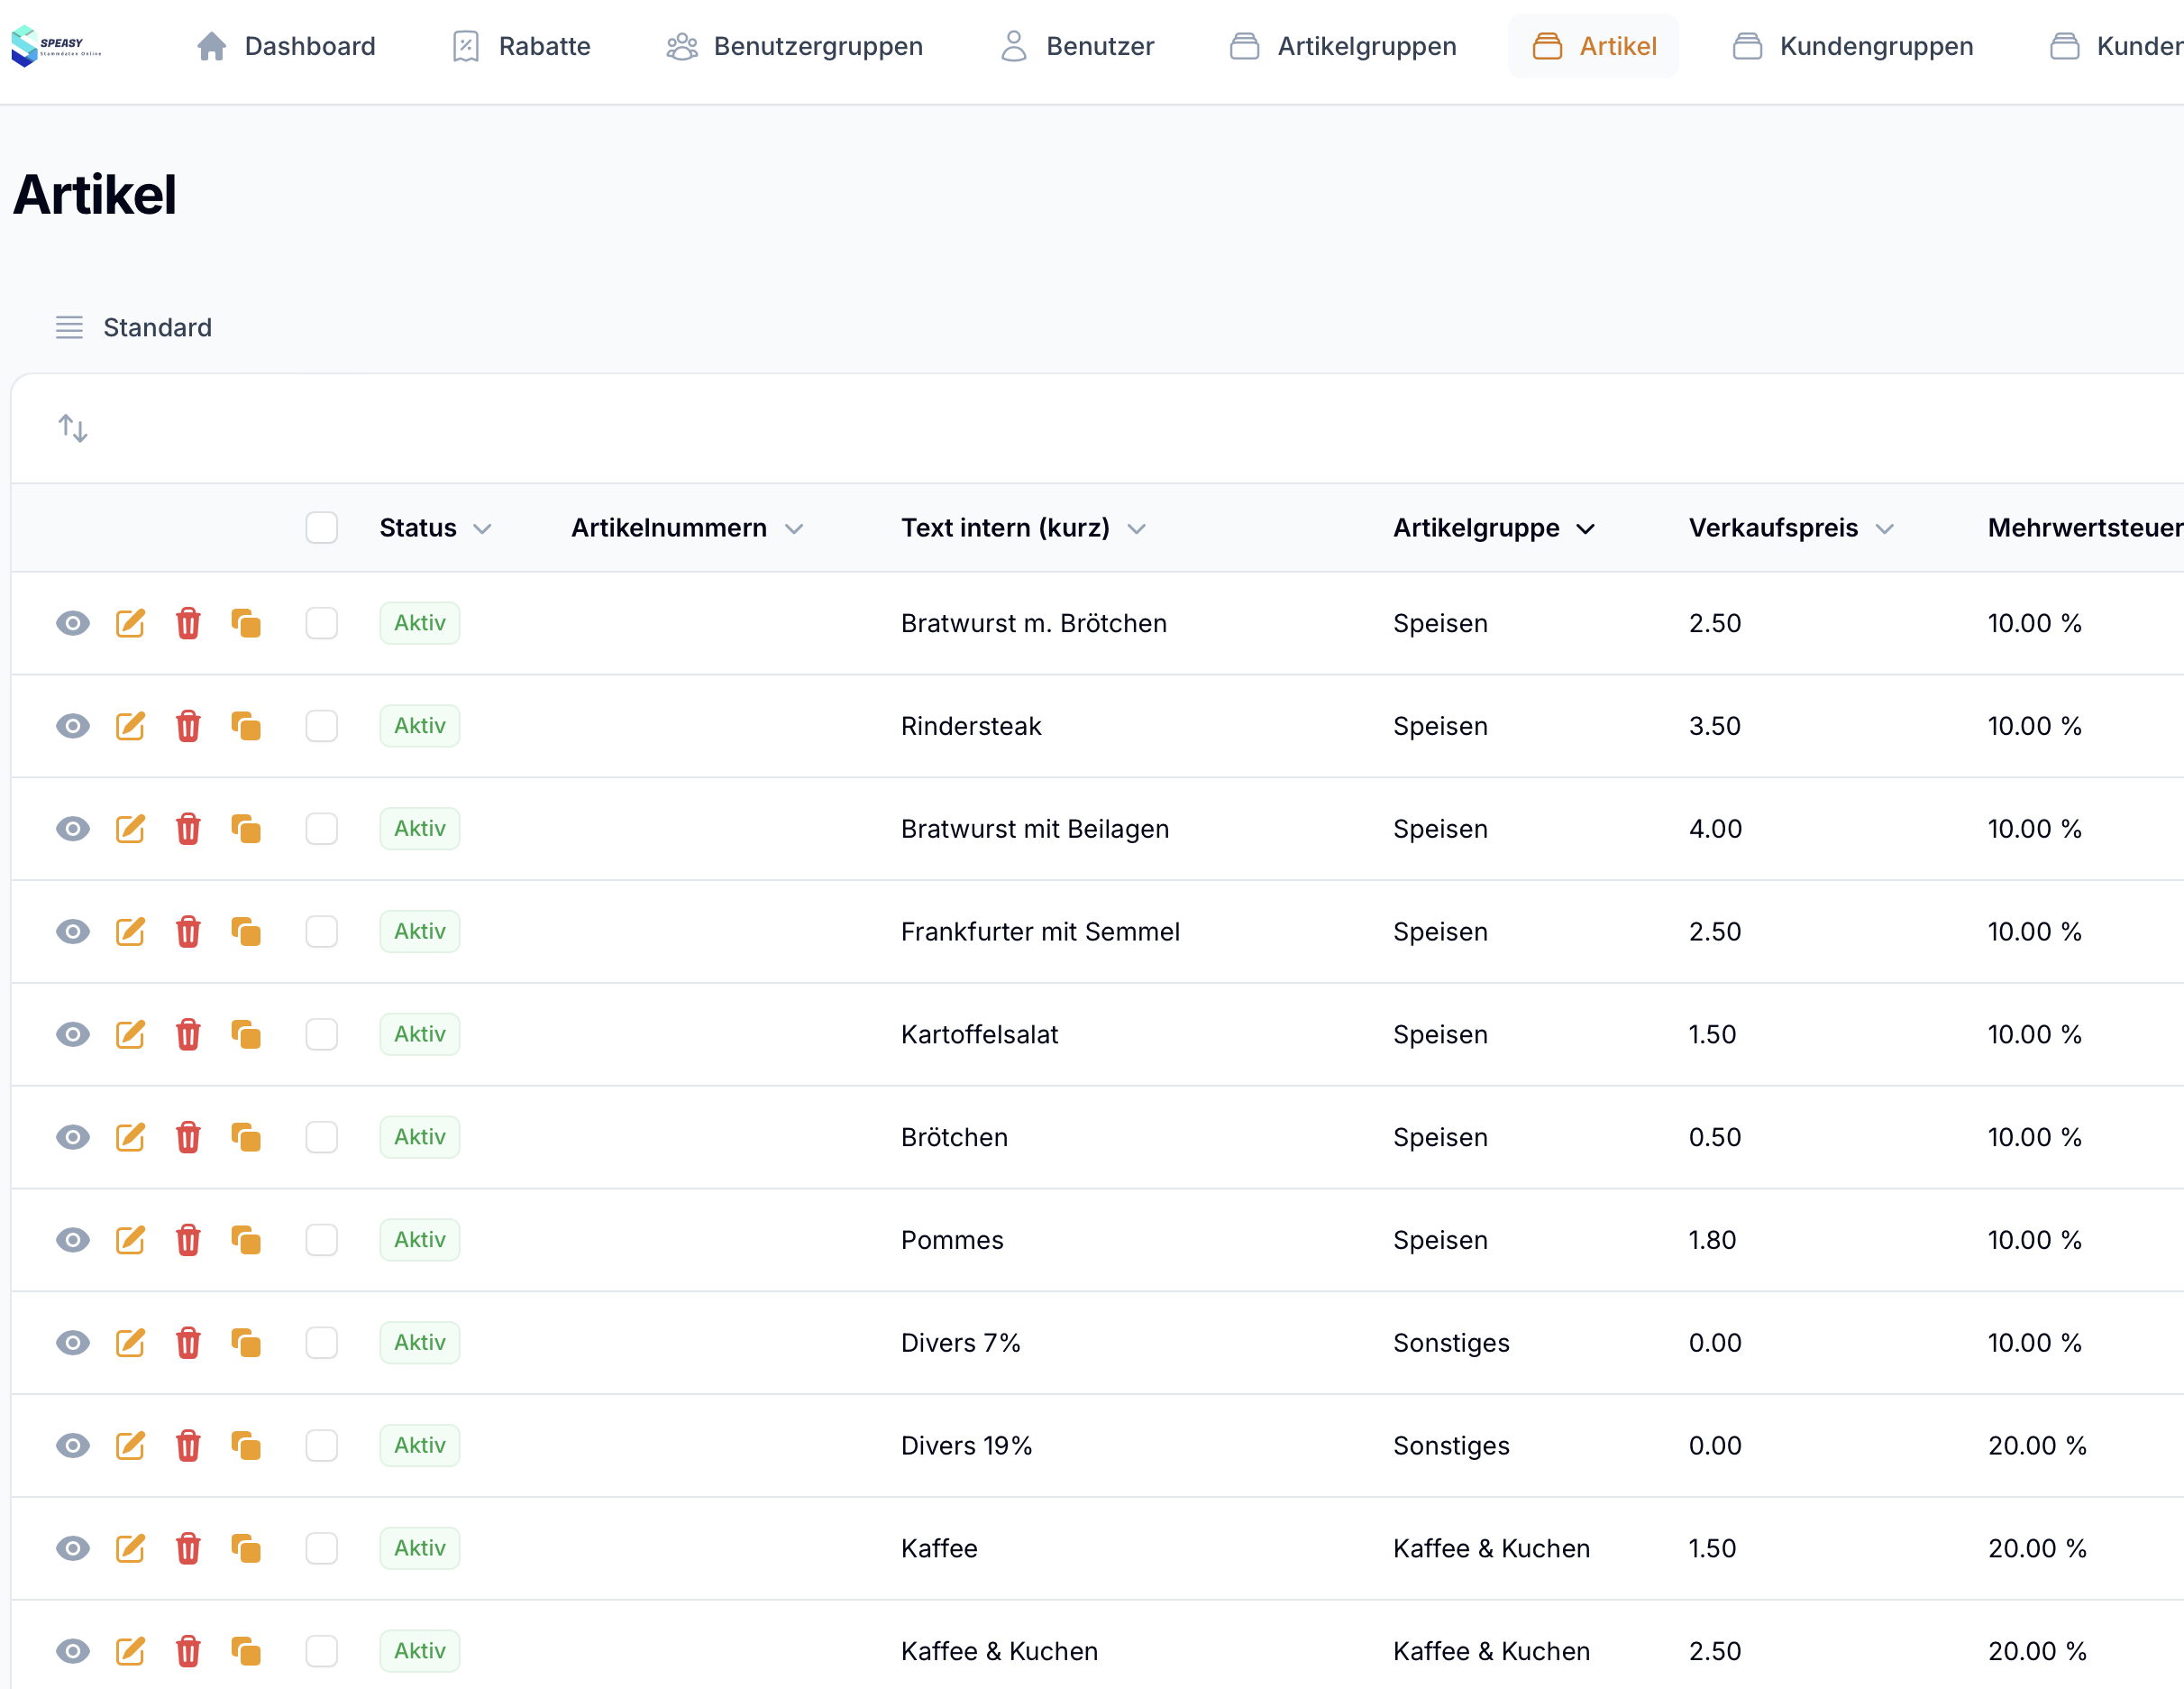Image resolution: width=2184 pixels, height=1689 pixels.
Task: Edit the Kaffee article with pencil icon
Action: click(130, 1548)
